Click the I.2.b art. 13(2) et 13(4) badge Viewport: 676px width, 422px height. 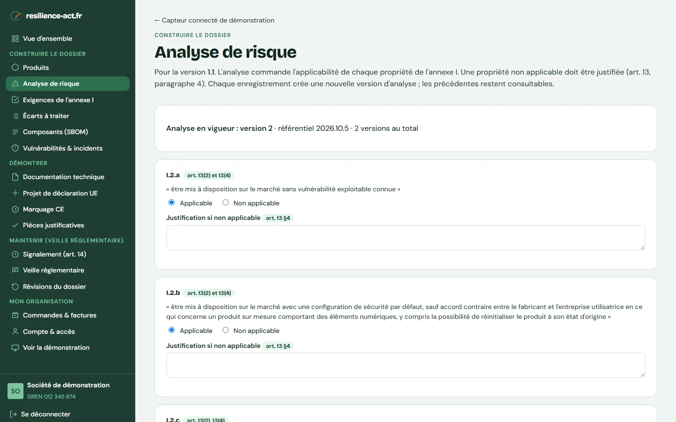click(x=209, y=293)
